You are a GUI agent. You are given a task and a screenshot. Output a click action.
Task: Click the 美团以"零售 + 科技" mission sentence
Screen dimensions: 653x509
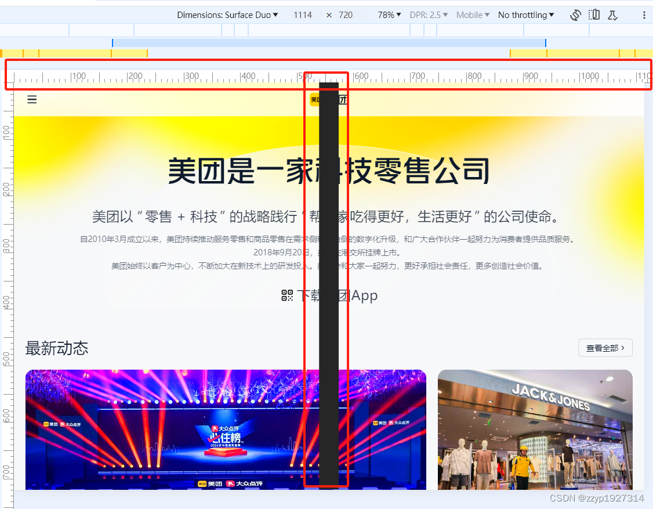pyautogui.click(x=326, y=216)
